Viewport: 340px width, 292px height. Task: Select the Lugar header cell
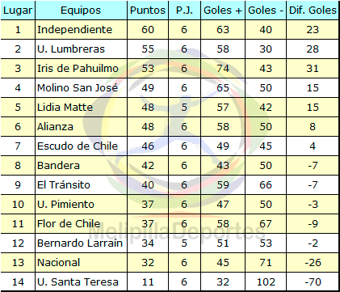[18, 11]
